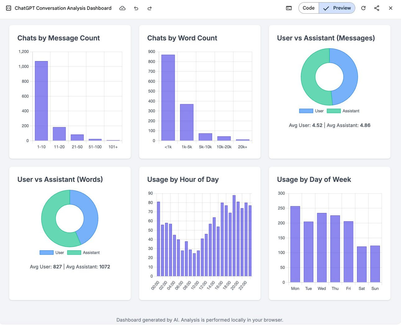This screenshot has height=325, width=401.
Task: Toggle Assistant legend in Words chart
Action: click(83, 253)
